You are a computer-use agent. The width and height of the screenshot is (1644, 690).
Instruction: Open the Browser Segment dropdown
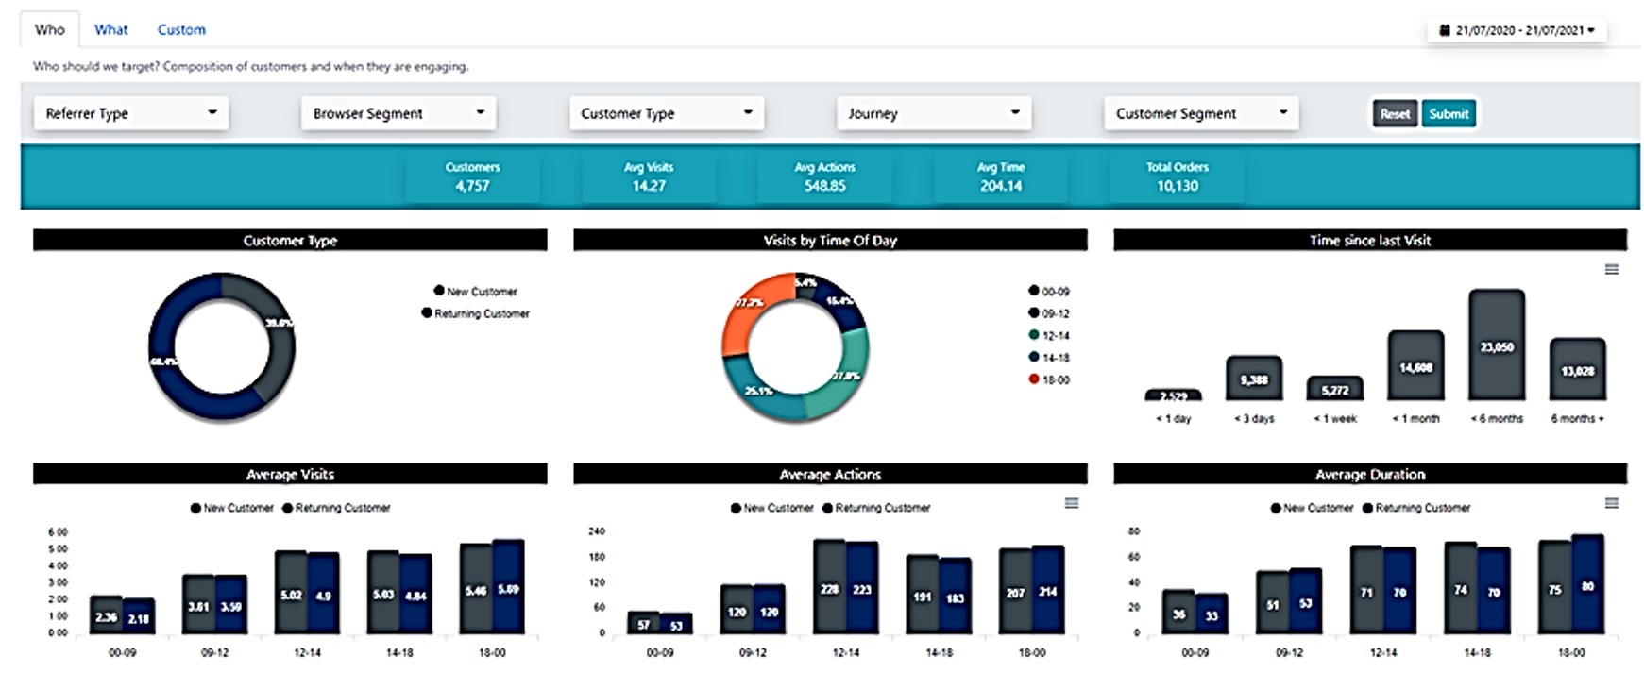[398, 113]
